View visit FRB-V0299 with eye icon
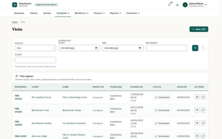 point(197,110)
